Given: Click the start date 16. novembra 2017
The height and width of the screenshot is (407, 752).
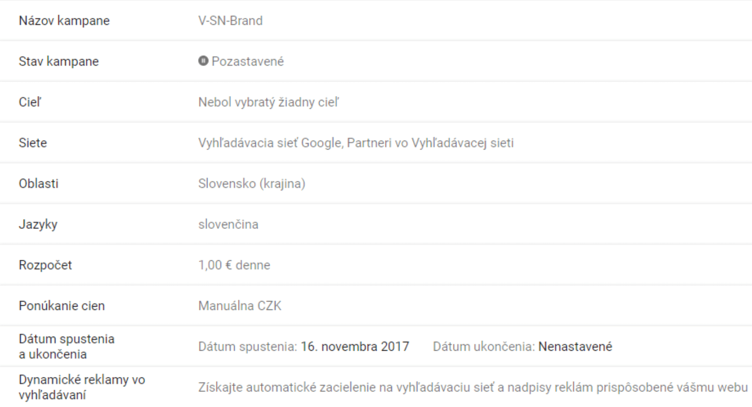Looking at the screenshot, I should (355, 347).
